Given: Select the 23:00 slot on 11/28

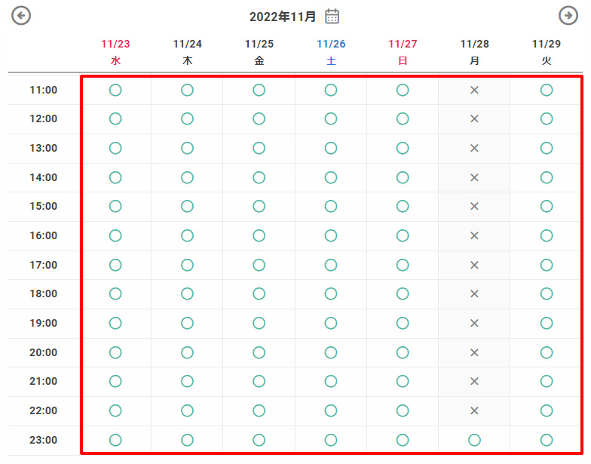Looking at the screenshot, I should tap(474, 441).
